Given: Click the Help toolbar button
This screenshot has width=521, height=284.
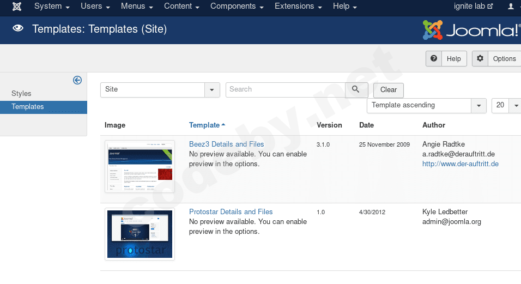Looking at the screenshot, I should (x=446, y=59).
